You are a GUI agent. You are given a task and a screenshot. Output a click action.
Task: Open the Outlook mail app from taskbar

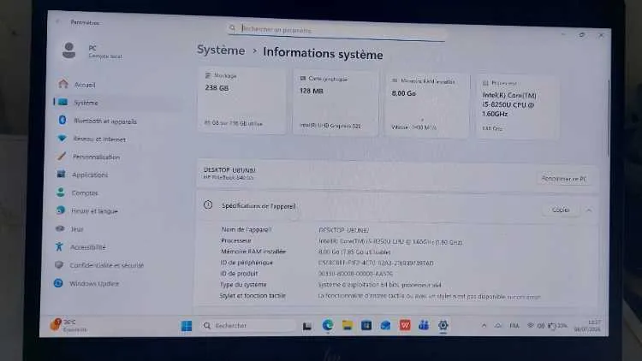coord(385,325)
